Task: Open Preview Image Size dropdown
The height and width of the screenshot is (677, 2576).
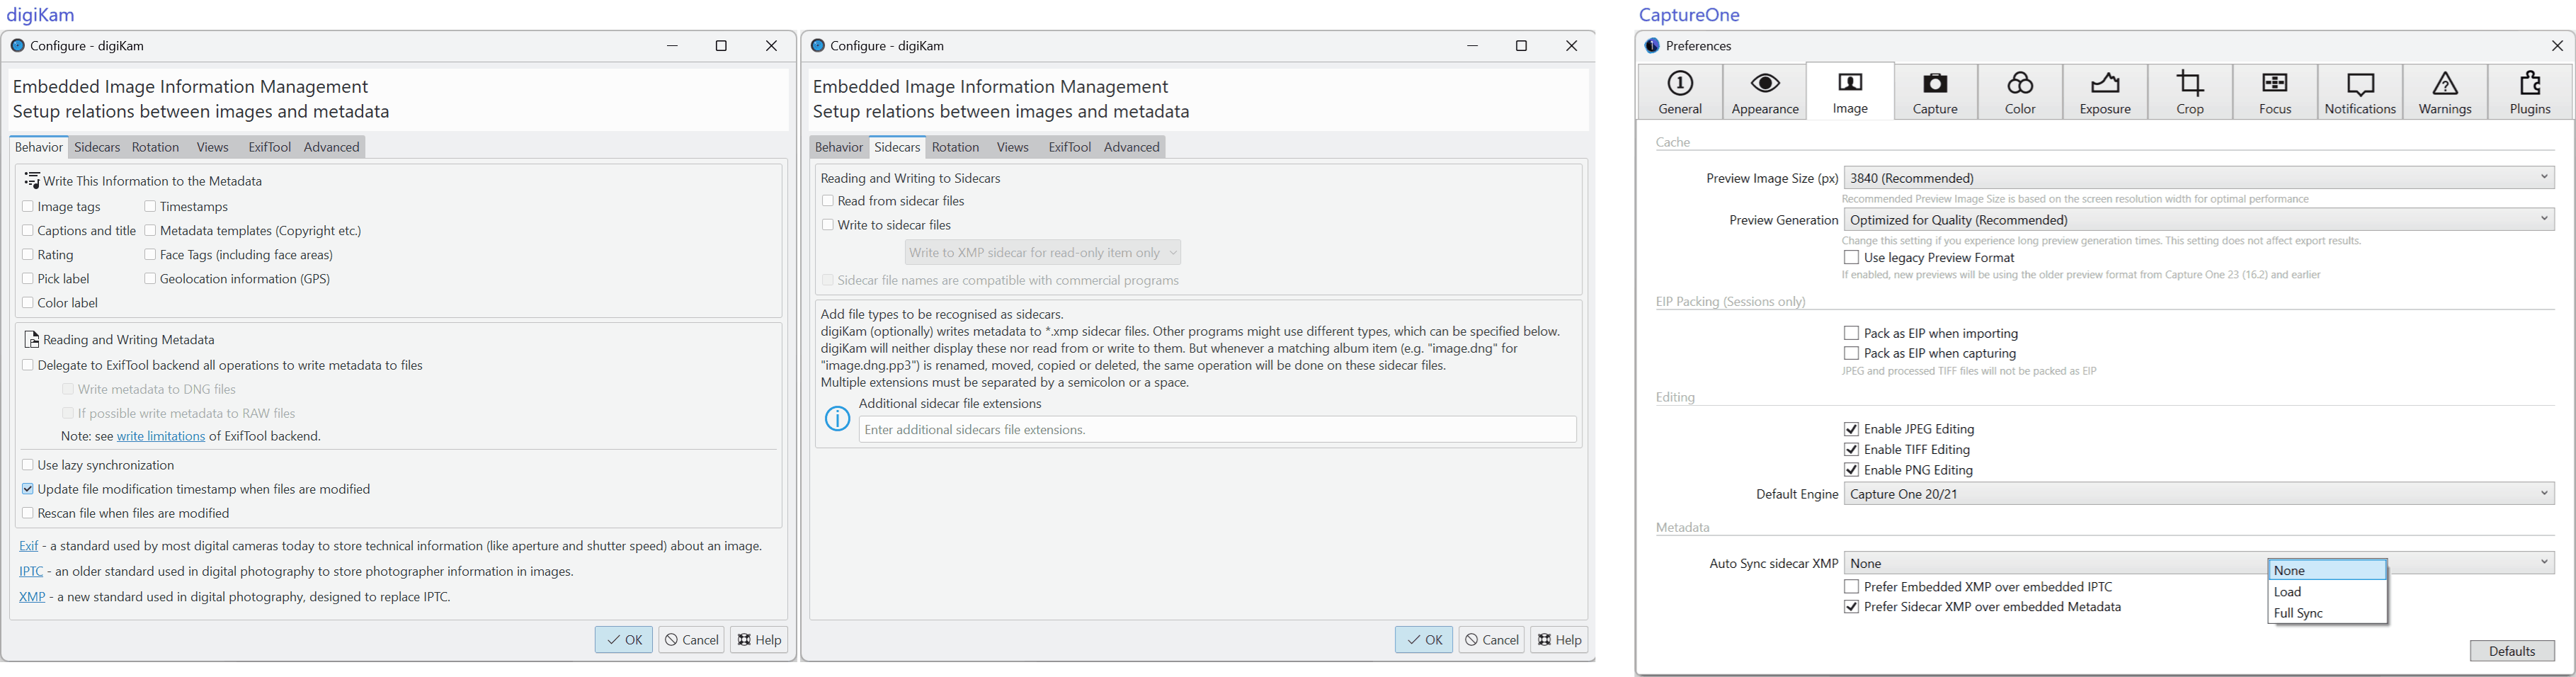Action: (2199, 178)
